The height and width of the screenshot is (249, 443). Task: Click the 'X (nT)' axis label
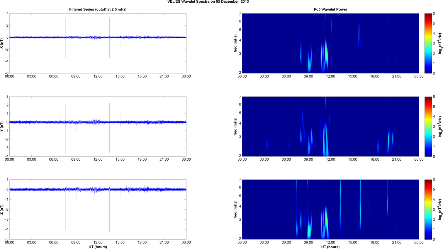[2, 43]
